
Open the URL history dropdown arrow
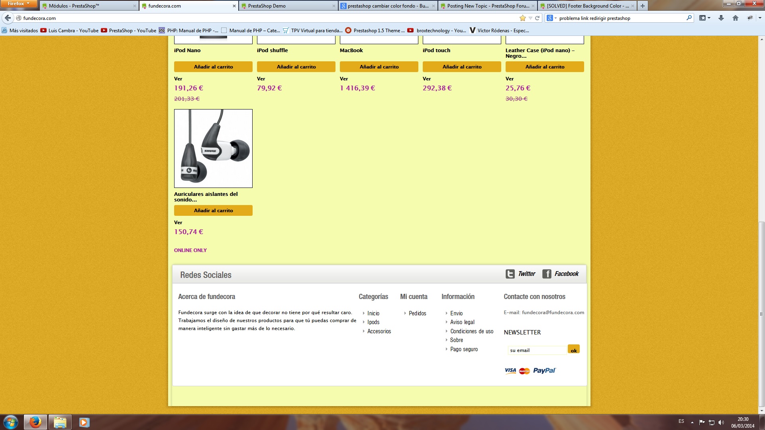(530, 18)
